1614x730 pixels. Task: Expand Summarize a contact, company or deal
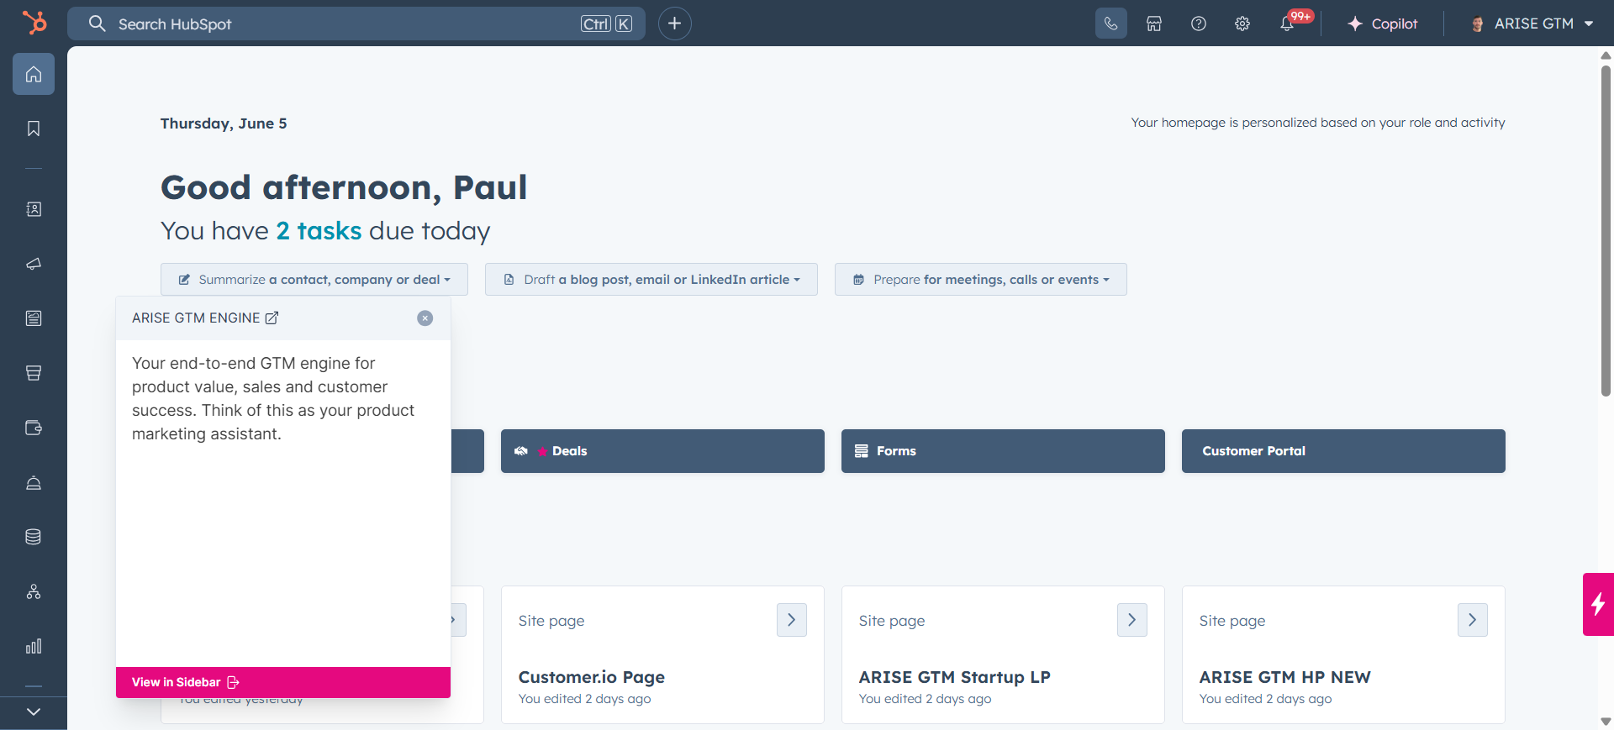pyautogui.click(x=314, y=280)
